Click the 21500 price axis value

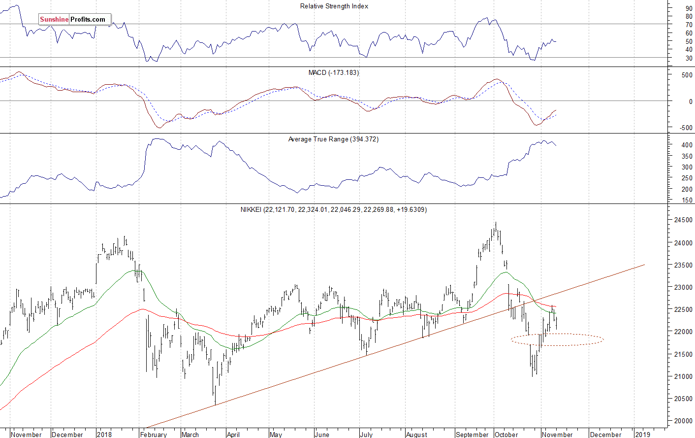683,354
